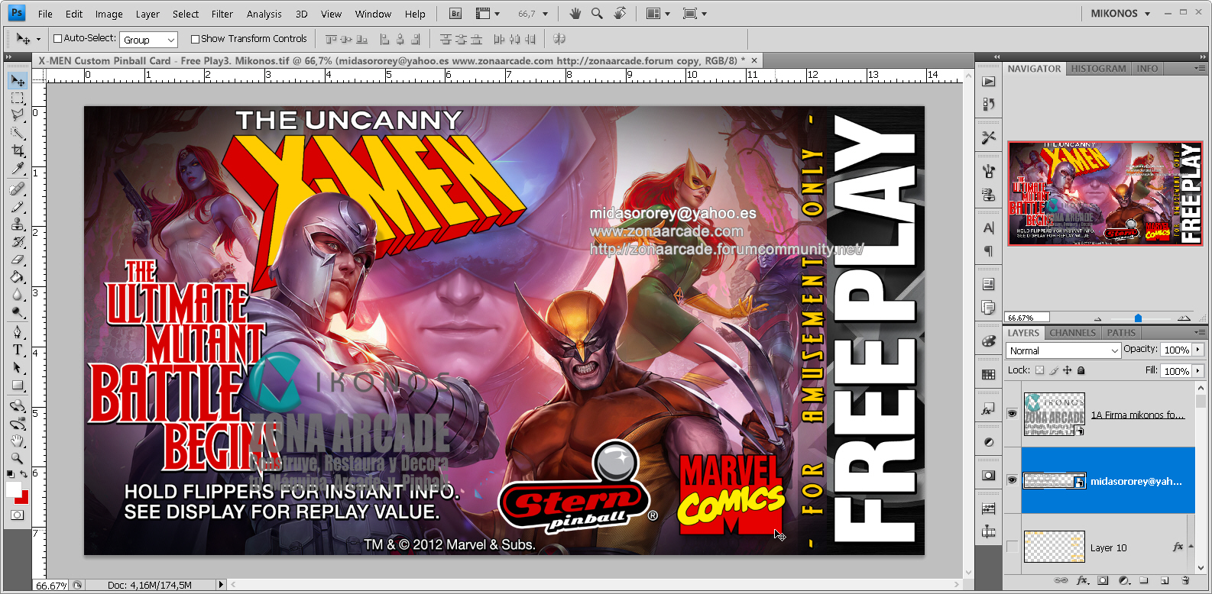Select the History Brush tool
The image size is (1212, 594).
[18, 241]
